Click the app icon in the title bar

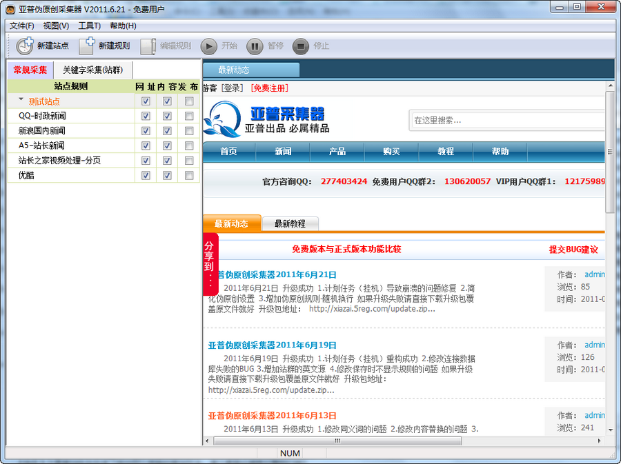10,9
